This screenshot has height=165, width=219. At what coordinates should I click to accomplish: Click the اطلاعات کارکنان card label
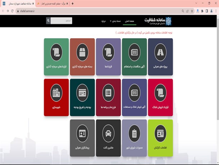tap(160, 148)
